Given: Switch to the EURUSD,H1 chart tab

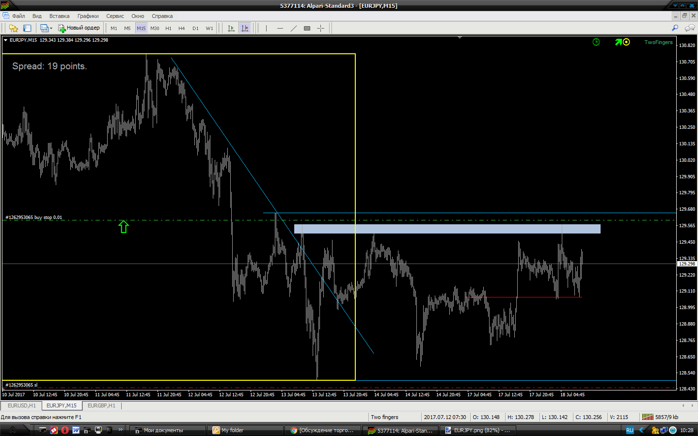Looking at the screenshot, I should point(21,406).
